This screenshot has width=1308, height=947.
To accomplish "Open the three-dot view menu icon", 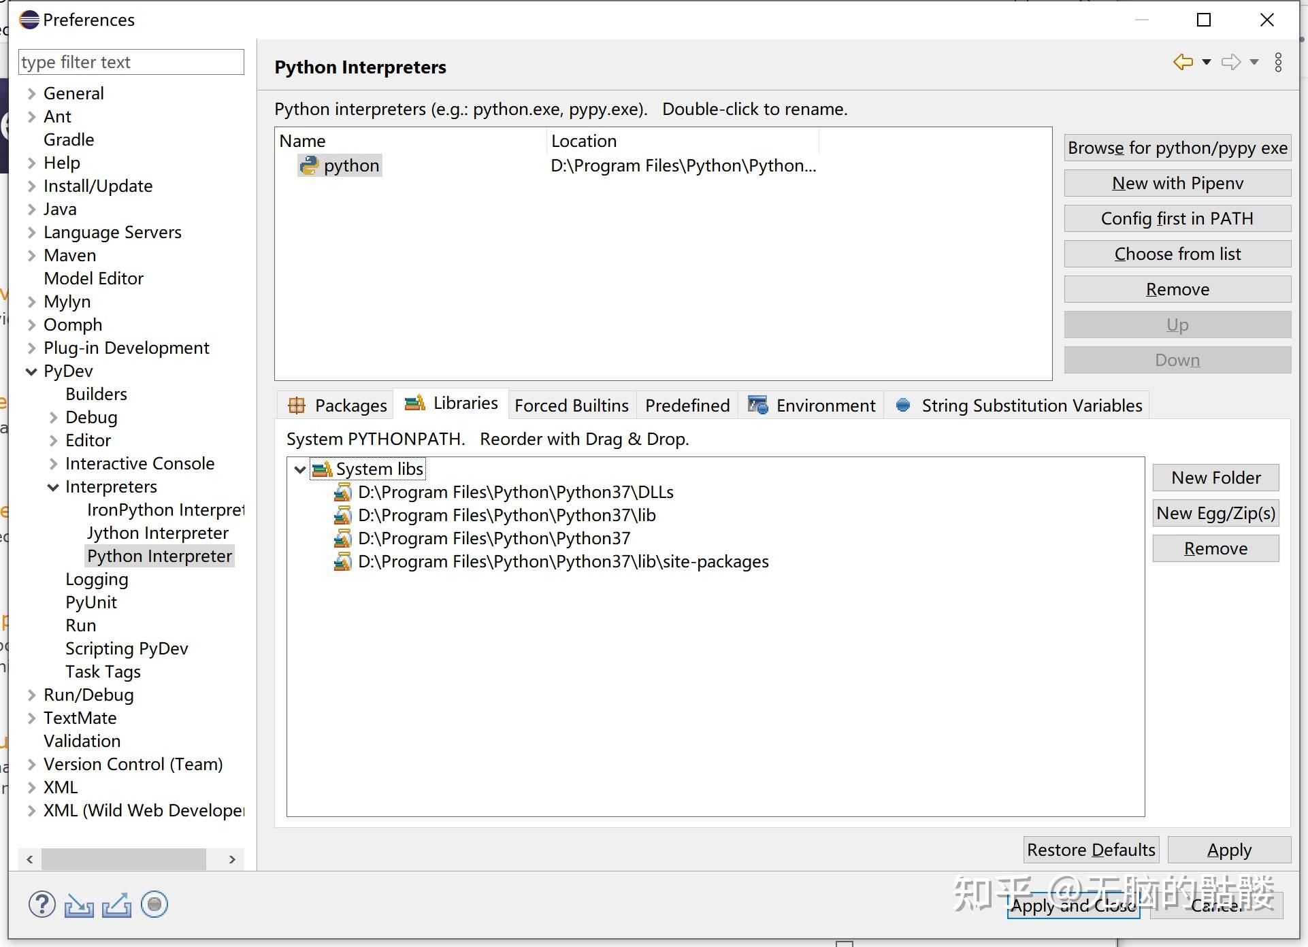I will pyautogui.click(x=1279, y=62).
